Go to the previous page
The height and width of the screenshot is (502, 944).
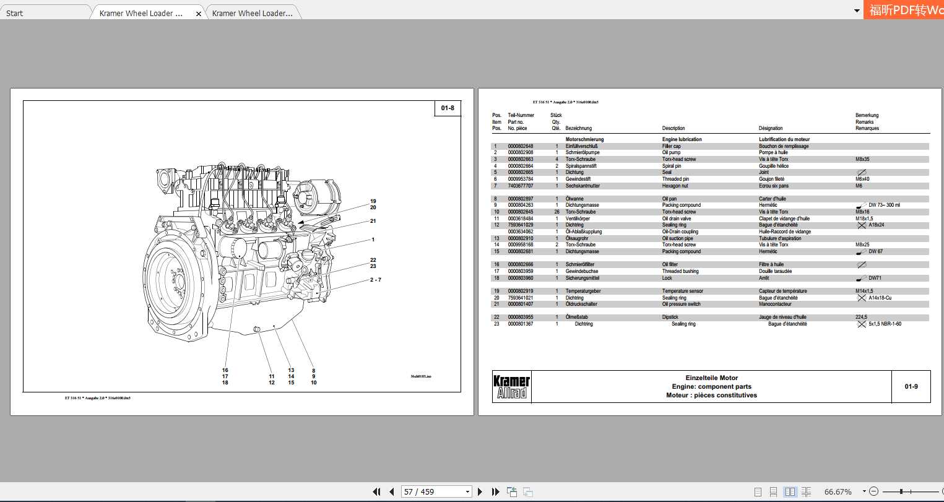click(392, 491)
